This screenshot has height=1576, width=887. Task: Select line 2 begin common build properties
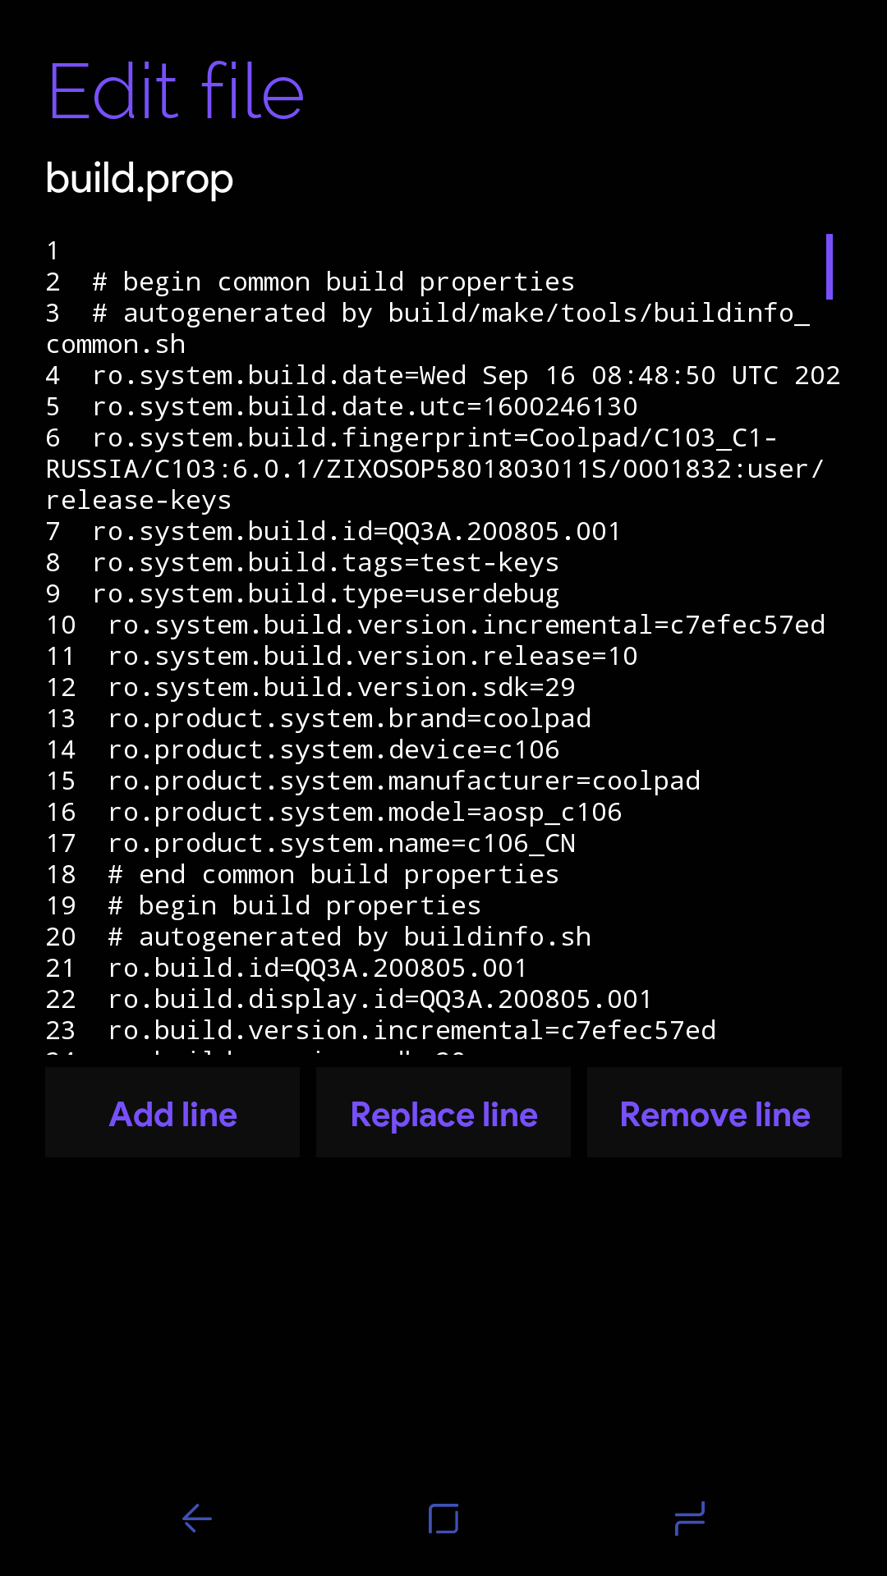pyautogui.click(x=333, y=282)
